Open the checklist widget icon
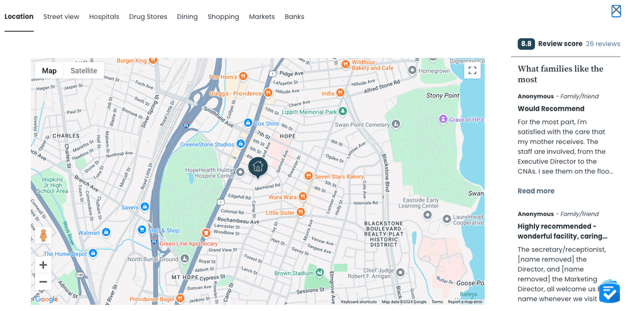 [x=609, y=292]
